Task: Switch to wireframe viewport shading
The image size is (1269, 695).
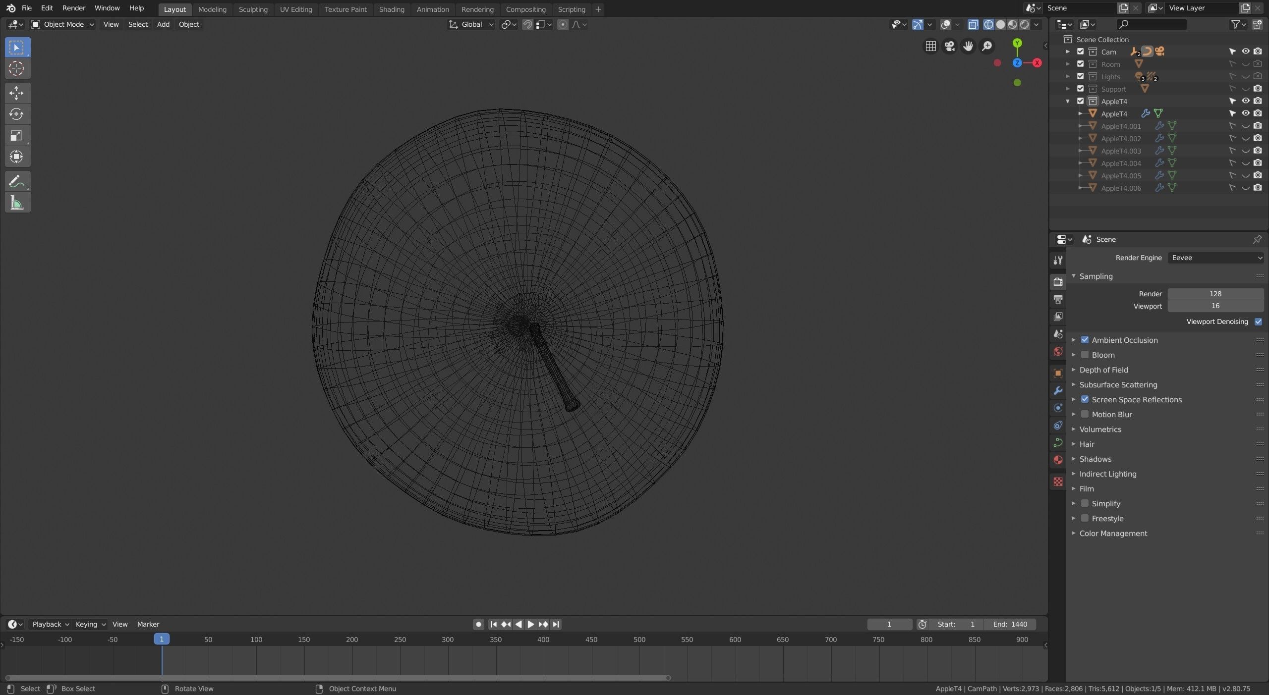Action: [988, 24]
